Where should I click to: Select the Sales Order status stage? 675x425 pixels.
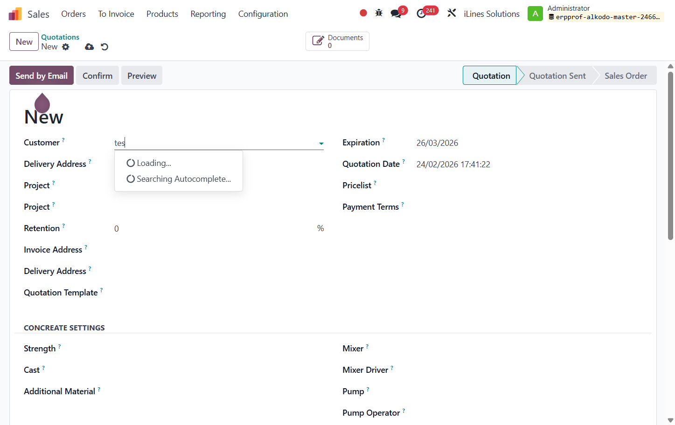(626, 75)
